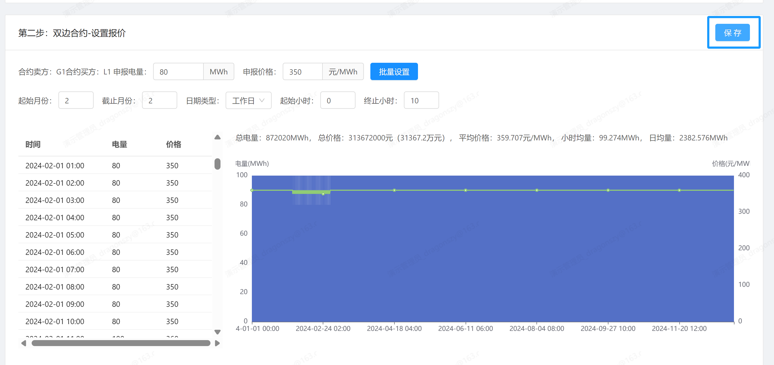
Task: Select row 2024-02-01 06:00
Action: 115,252
